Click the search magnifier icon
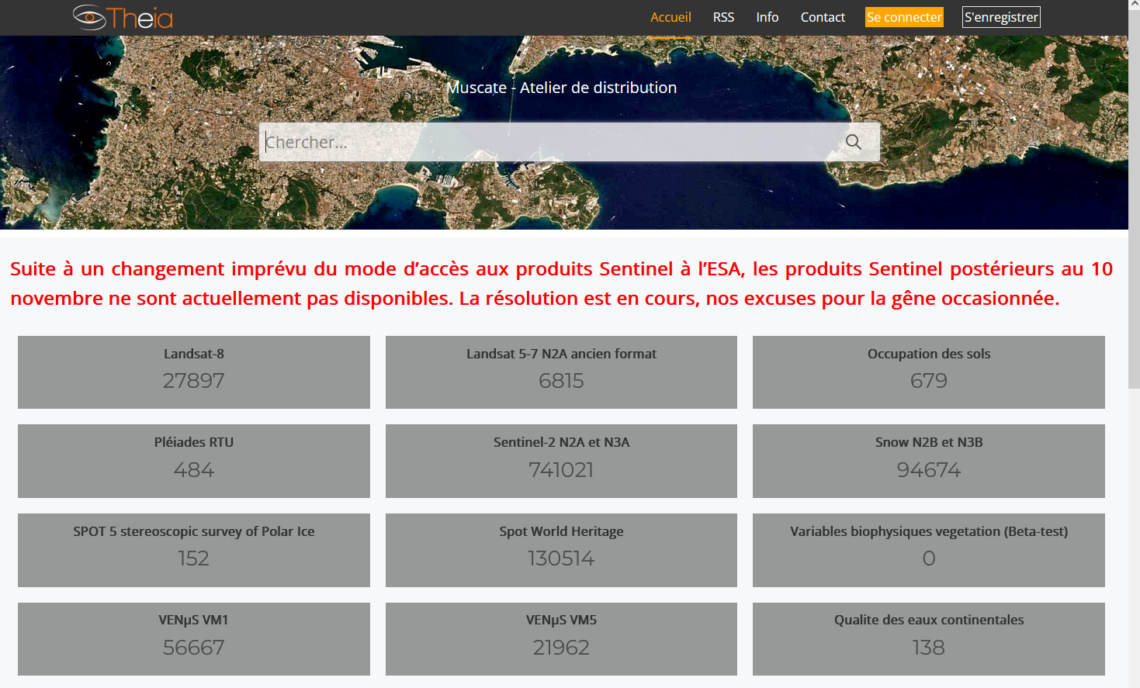 854,142
